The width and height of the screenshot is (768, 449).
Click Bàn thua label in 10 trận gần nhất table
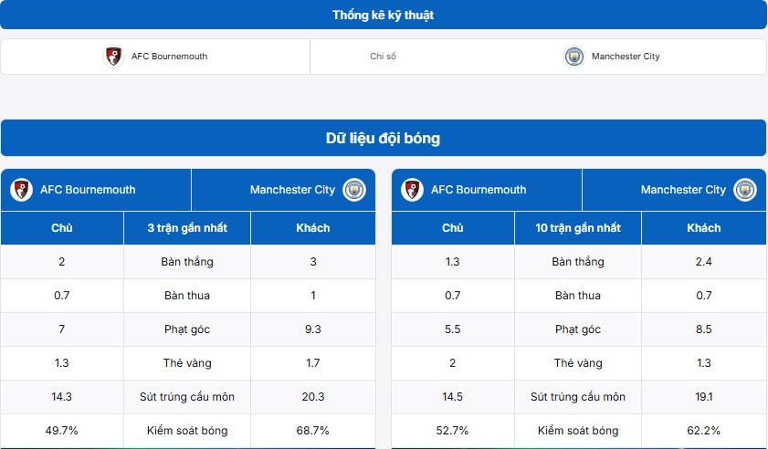click(578, 296)
